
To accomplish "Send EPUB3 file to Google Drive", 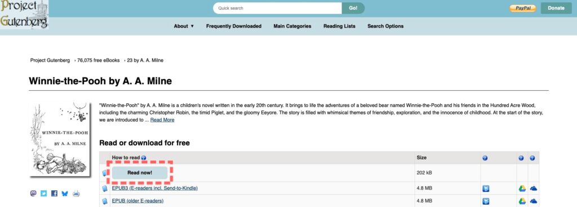I will (522, 188).
